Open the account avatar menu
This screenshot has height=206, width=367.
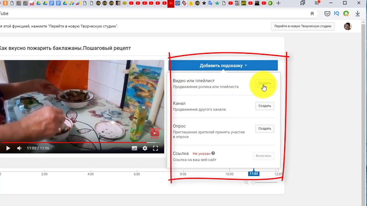tap(348, 26)
